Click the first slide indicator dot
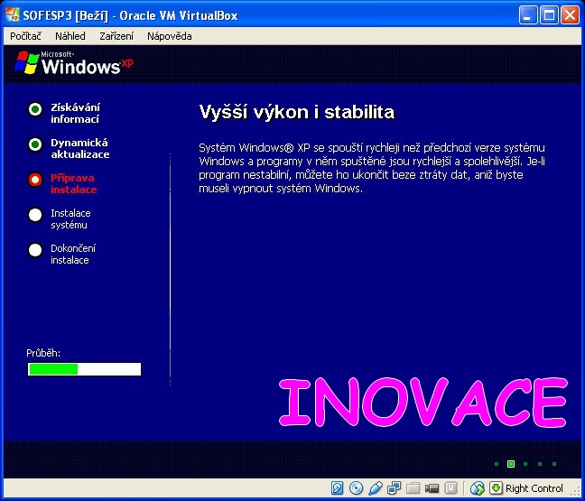585x501 pixels. pyautogui.click(x=497, y=464)
